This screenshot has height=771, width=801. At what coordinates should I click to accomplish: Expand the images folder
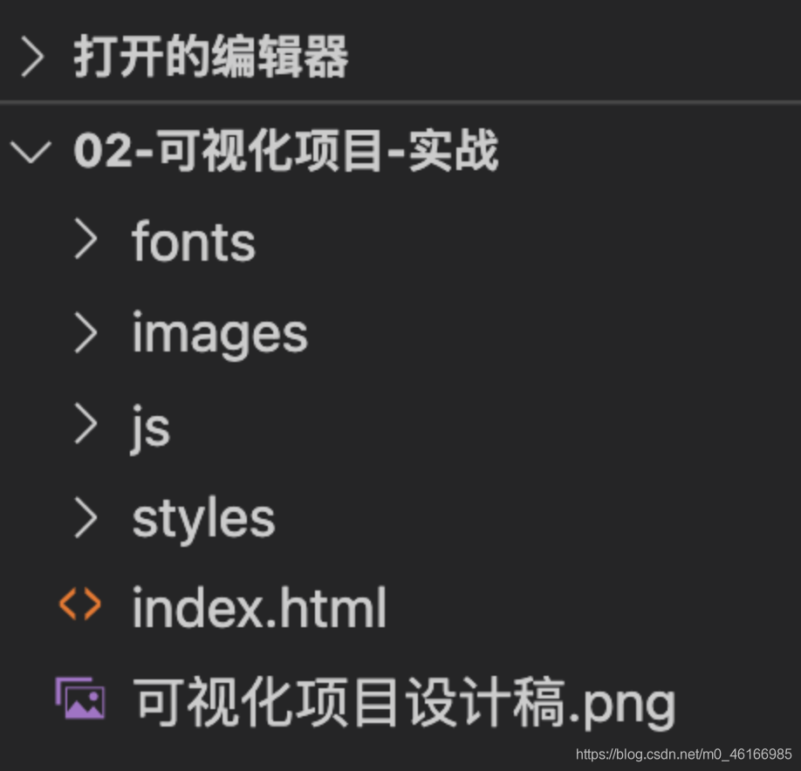click(x=218, y=333)
